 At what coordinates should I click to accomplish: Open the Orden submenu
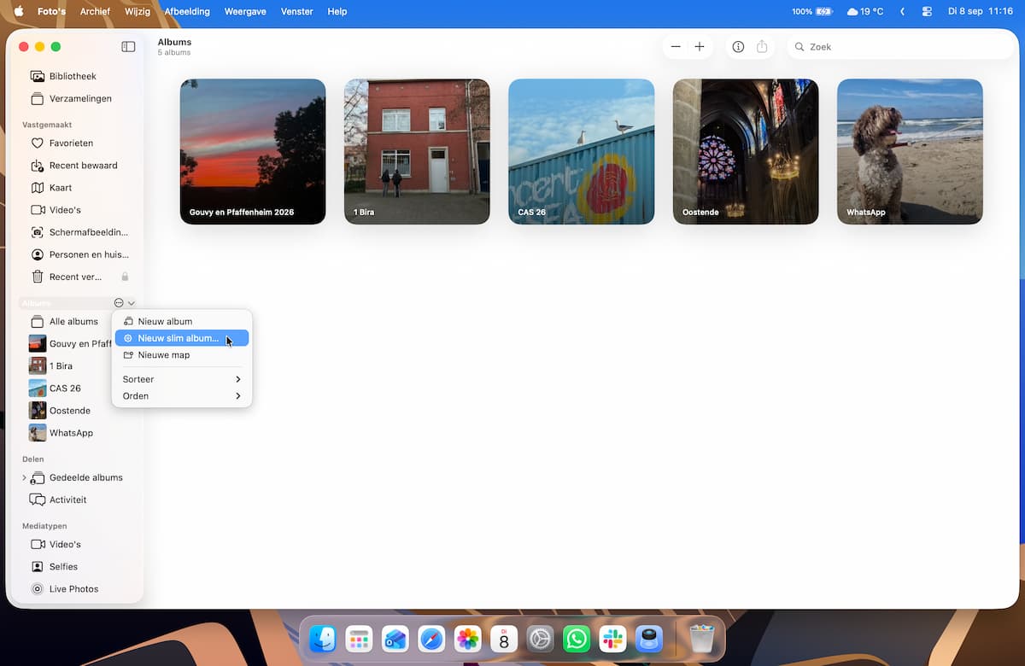[x=182, y=396]
